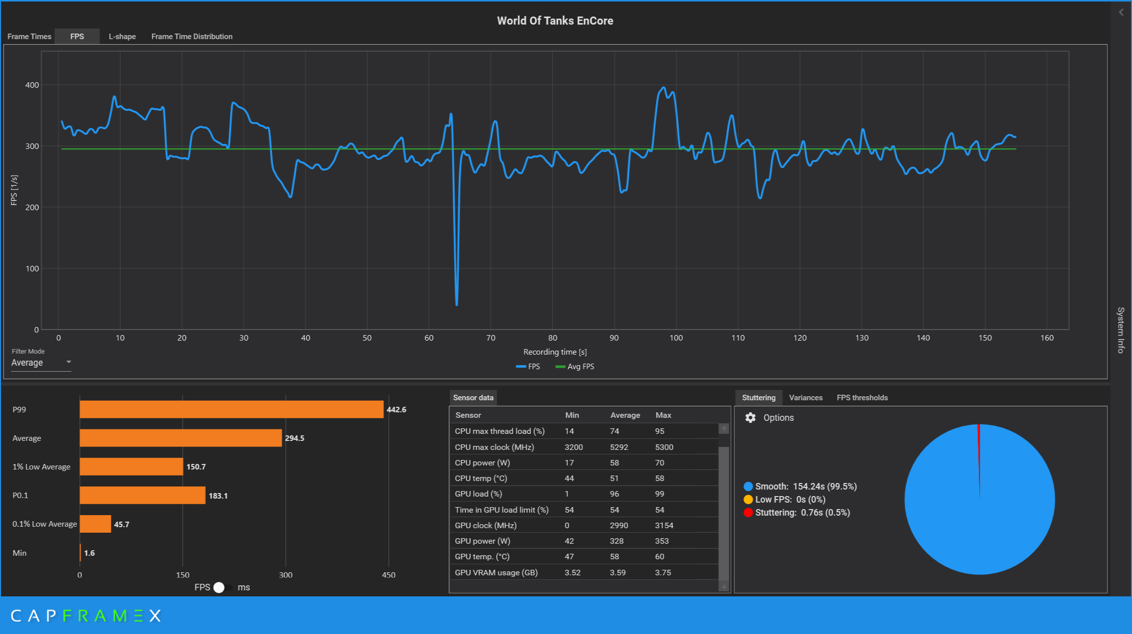Toggle FPS/ms unit switch
This screenshot has width=1132, height=634.
[222, 587]
